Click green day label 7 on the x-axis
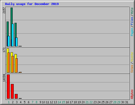The image size is (135, 105). tap(32, 102)
